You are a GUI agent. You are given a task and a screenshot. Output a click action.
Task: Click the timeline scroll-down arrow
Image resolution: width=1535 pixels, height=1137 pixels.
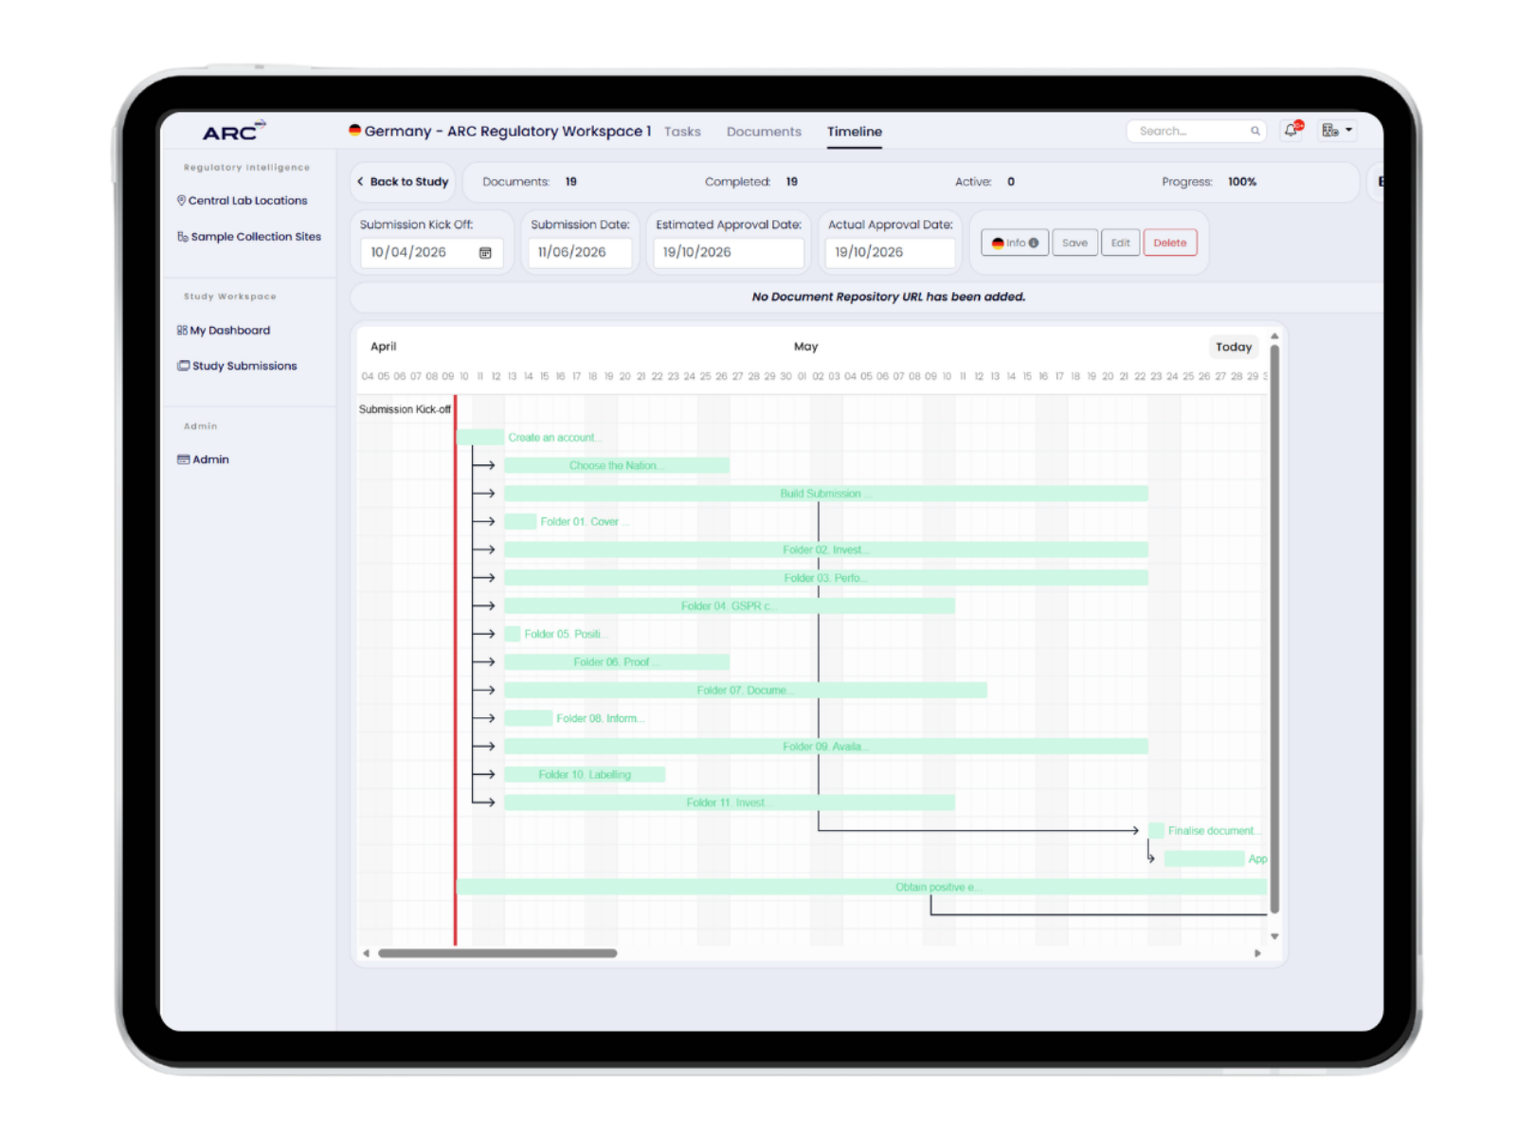1274,936
